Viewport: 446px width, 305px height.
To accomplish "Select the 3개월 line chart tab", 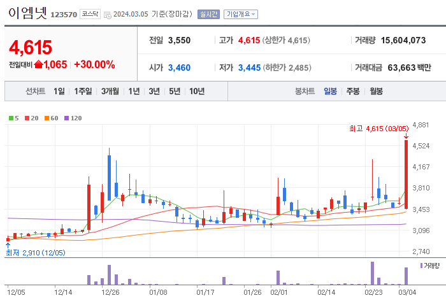I will 110,91.
